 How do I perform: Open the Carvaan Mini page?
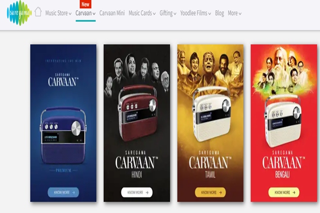tap(112, 13)
